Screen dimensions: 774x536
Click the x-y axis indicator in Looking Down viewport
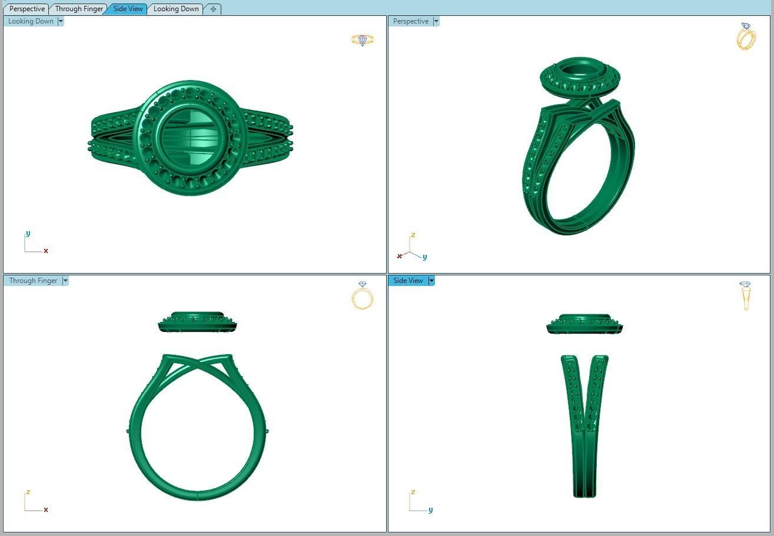pos(35,242)
